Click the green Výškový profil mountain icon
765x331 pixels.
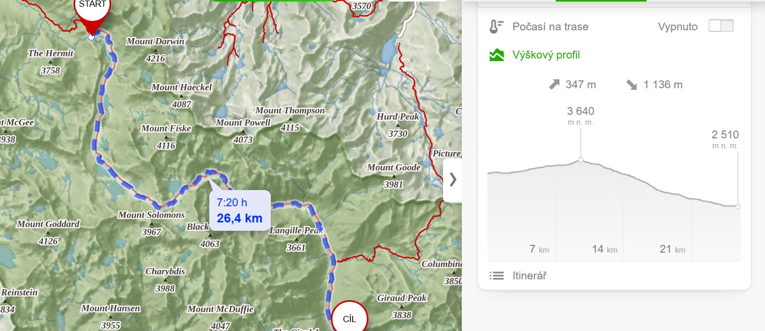497,55
